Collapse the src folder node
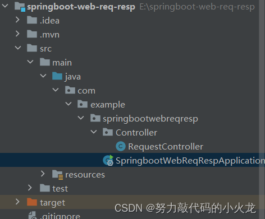The image size is (265, 219). (18, 48)
